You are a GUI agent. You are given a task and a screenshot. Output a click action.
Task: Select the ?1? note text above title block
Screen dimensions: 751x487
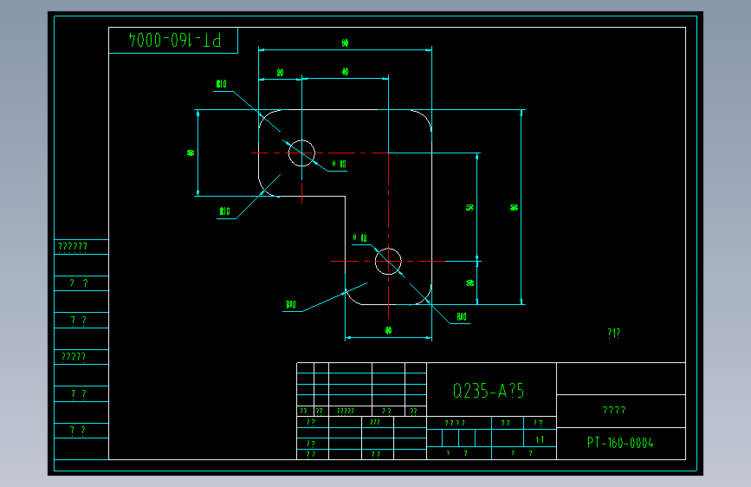(613, 333)
